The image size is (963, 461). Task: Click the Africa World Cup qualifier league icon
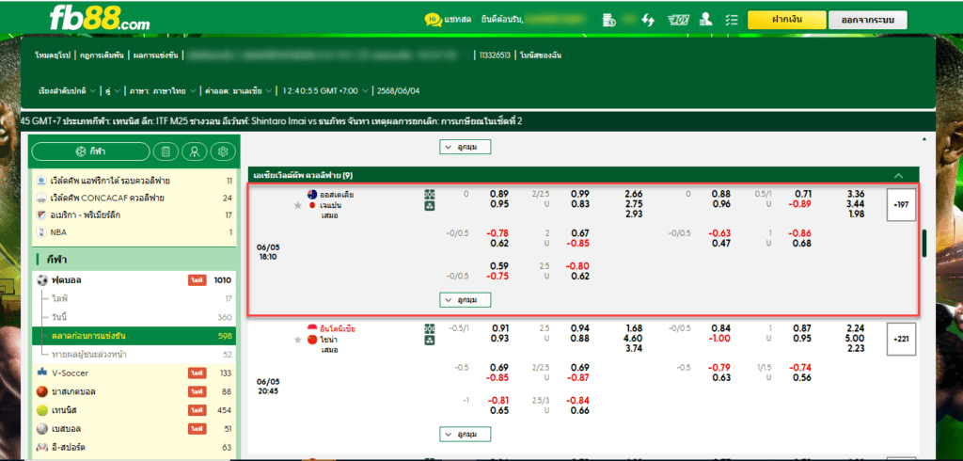pyautogui.click(x=40, y=181)
